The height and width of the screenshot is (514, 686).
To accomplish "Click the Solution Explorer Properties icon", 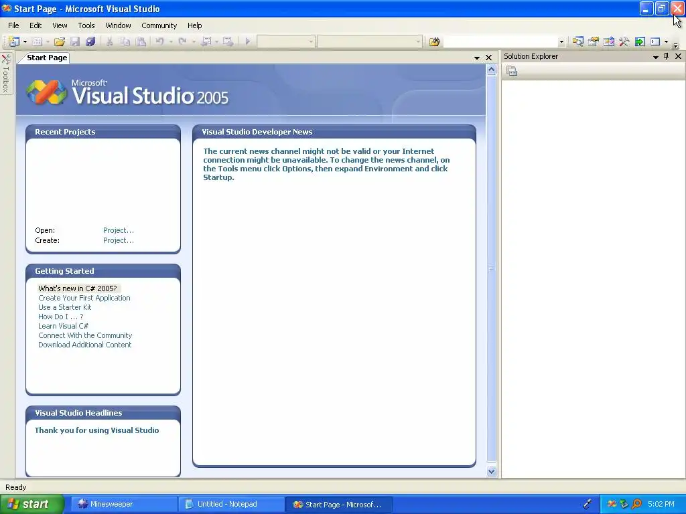I will 512,71.
